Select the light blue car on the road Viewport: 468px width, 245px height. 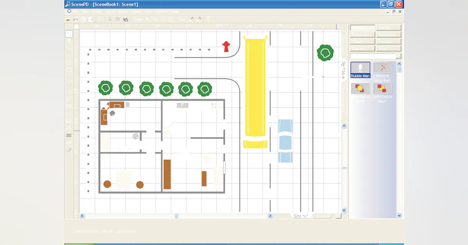click(285, 141)
